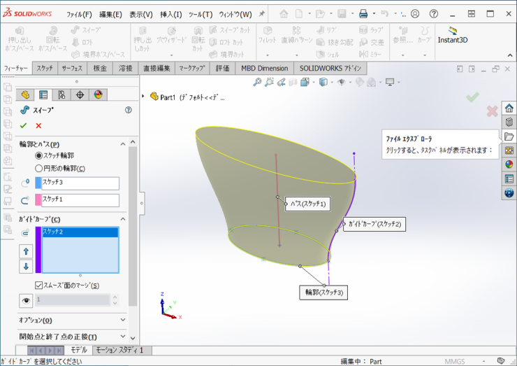Open the sweep feature help icon
The height and width of the screenshot is (366, 517).
coord(128,110)
